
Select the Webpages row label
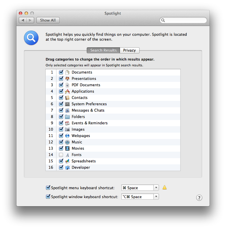[81, 136]
